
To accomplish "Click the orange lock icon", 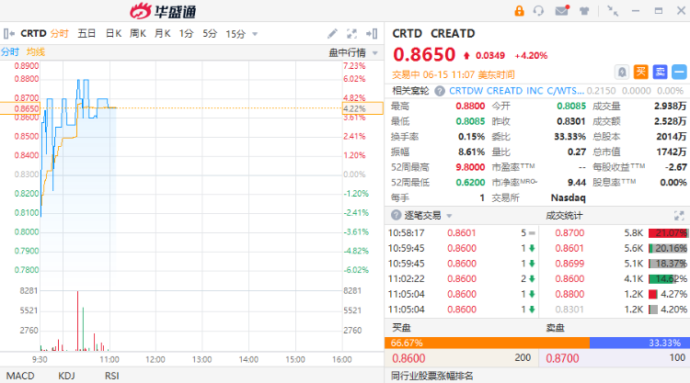I will tap(520, 11).
